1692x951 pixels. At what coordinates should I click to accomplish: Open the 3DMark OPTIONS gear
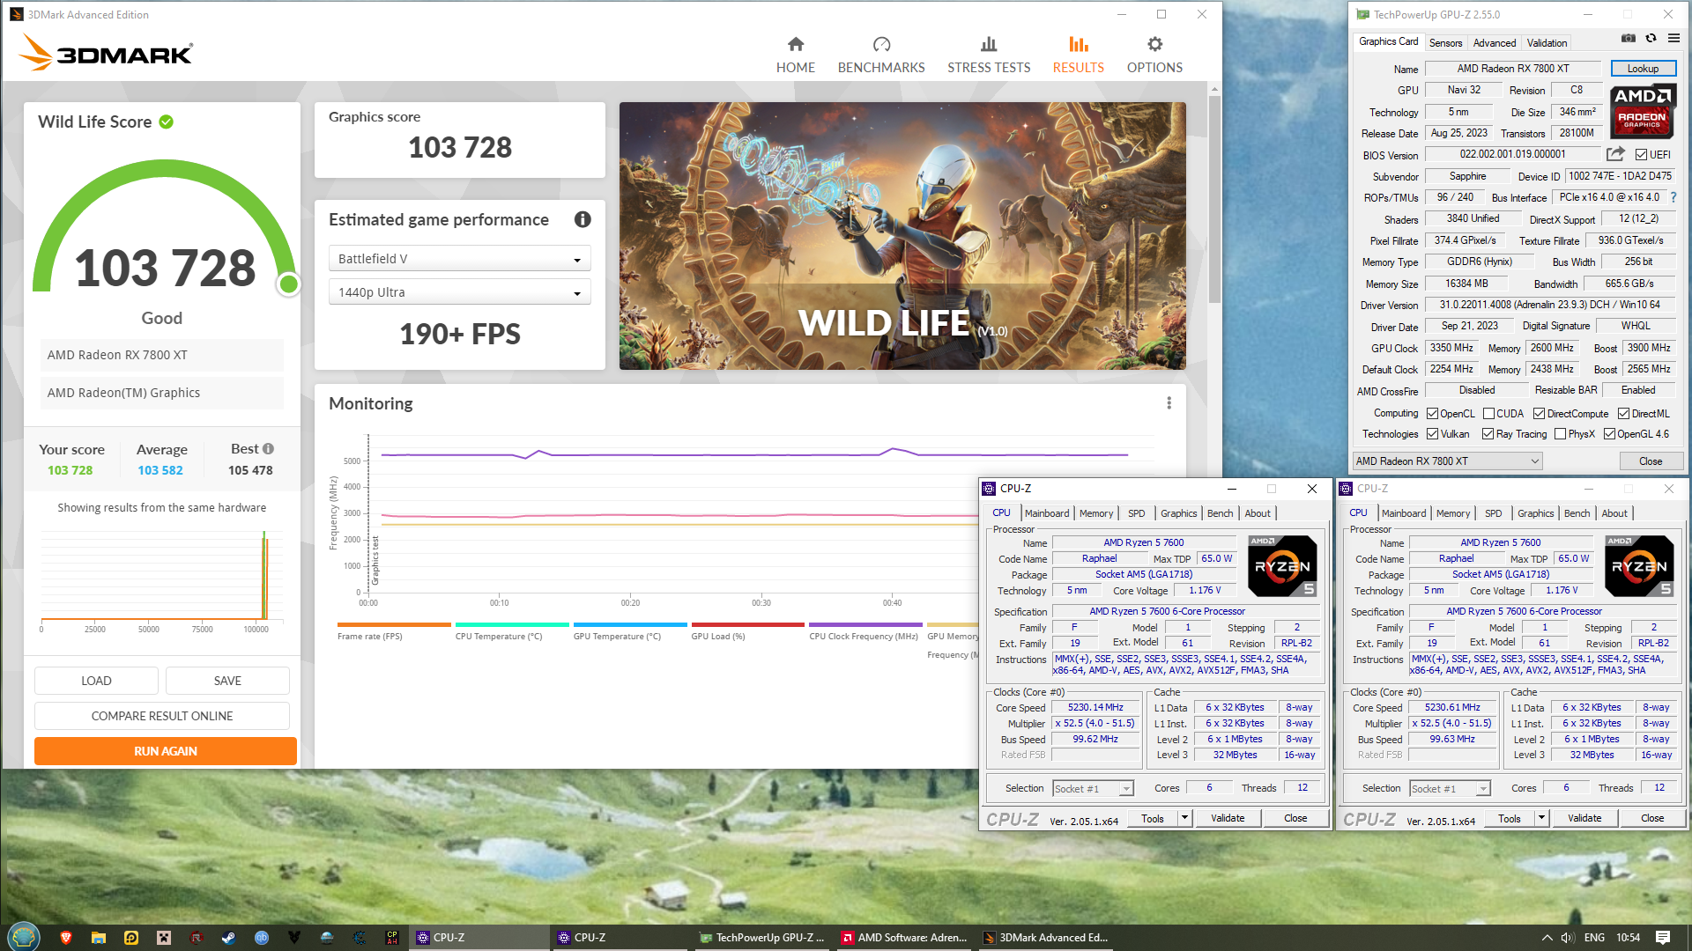click(1154, 55)
